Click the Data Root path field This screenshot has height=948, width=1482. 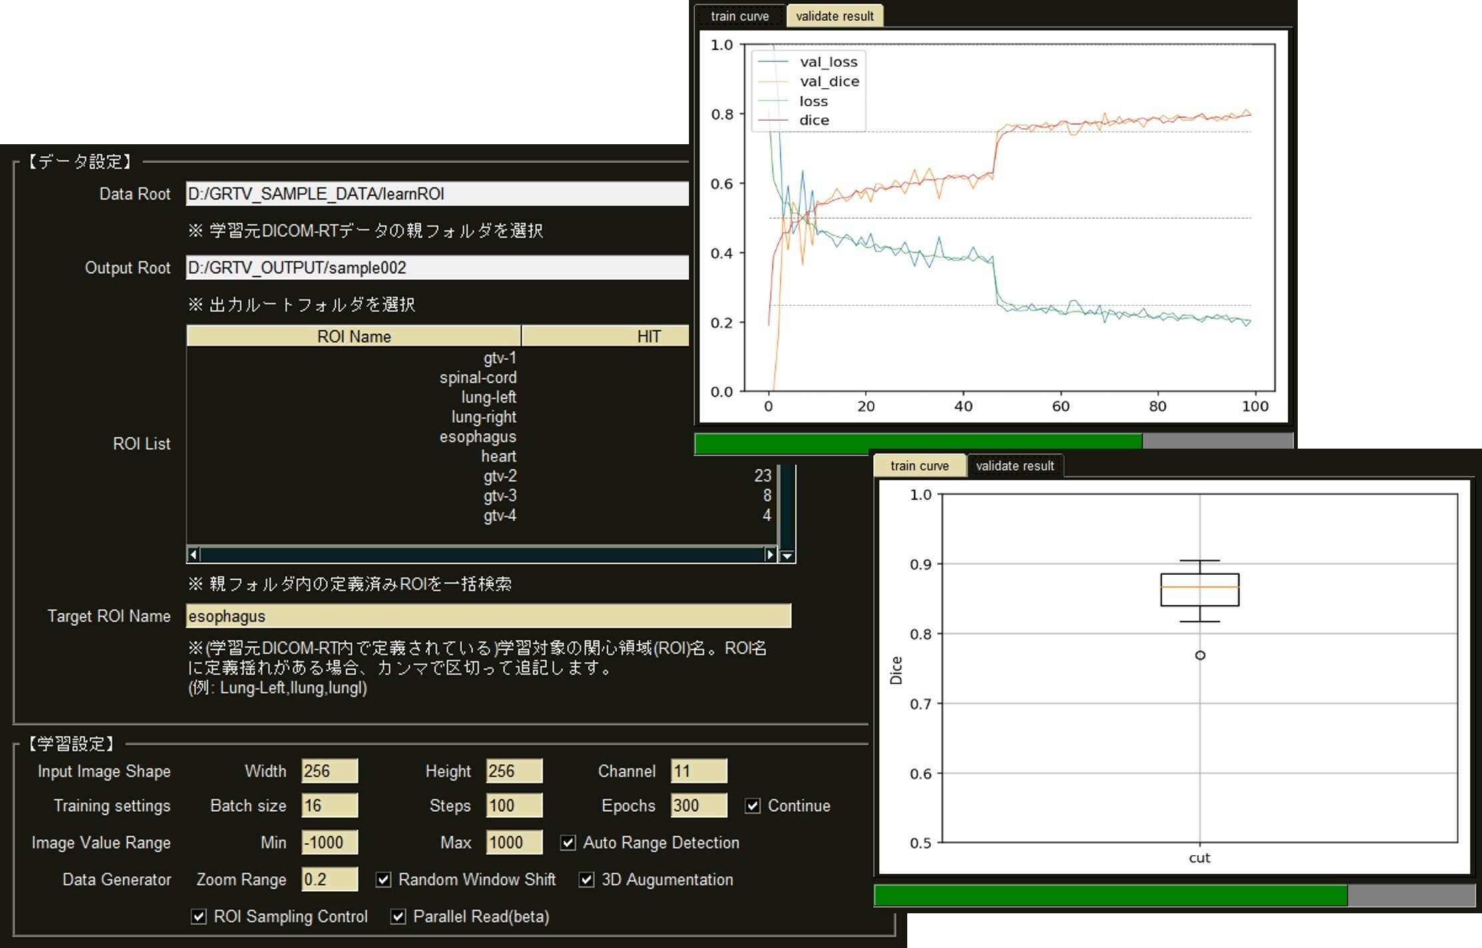[x=434, y=194]
